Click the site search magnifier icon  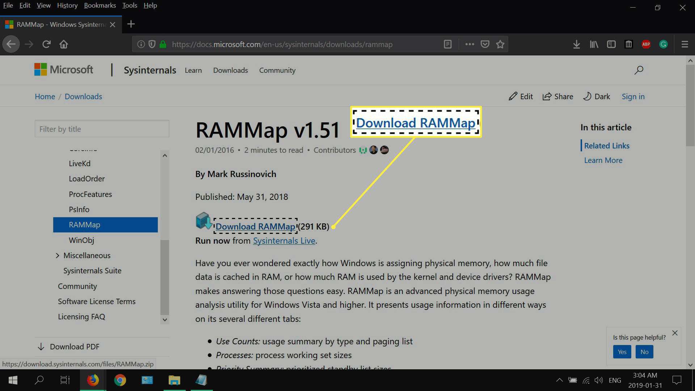pos(639,70)
